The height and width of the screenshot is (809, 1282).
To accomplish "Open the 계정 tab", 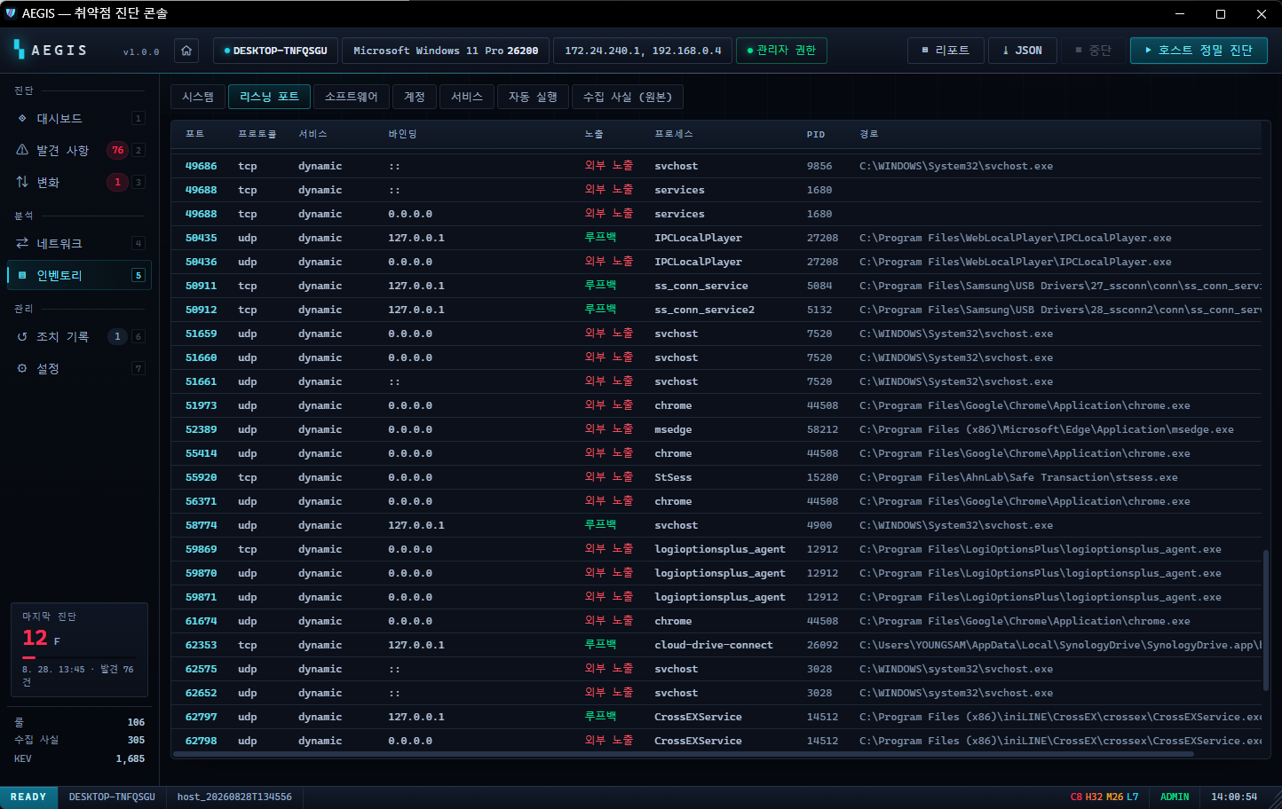I will pos(415,97).
